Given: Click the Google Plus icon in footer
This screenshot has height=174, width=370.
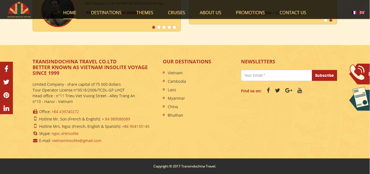Looking at the screenshot, I should point(289,90).
